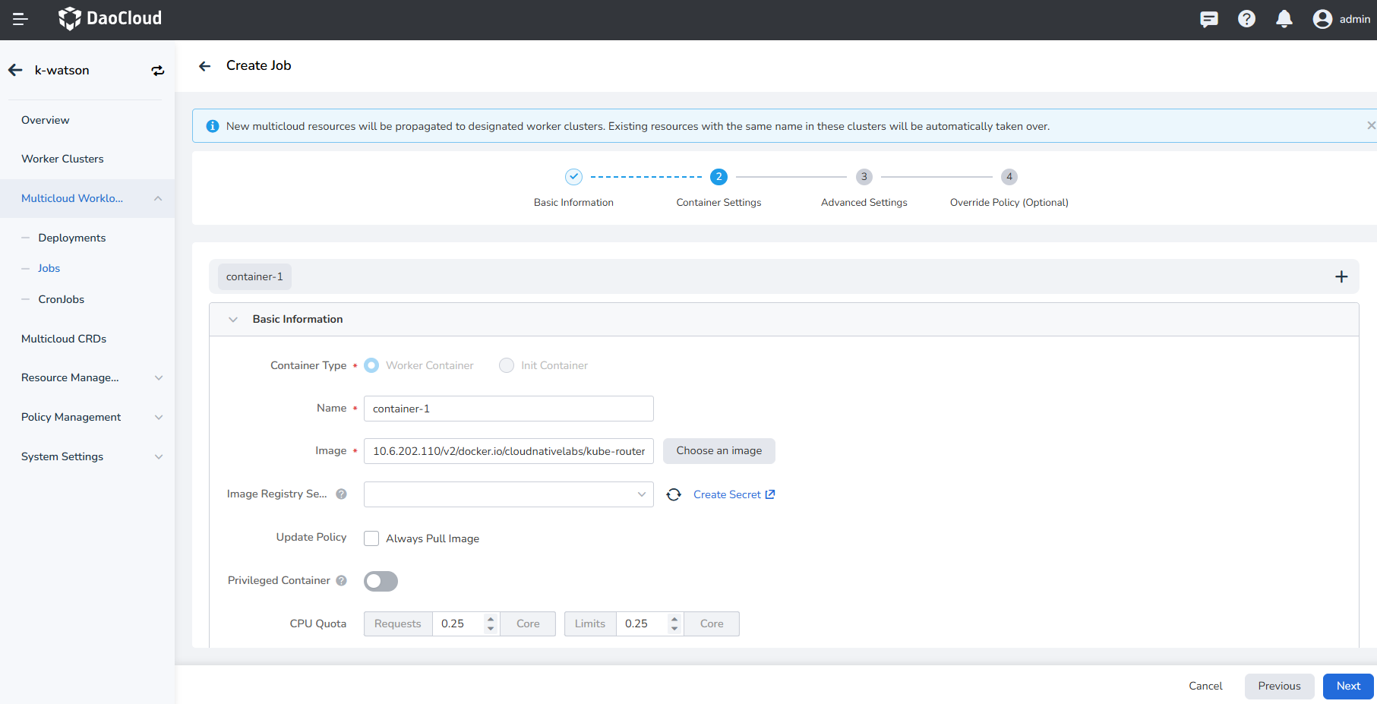Image resolution: width=1377 pixels, height=704 pixels.
Task: Open the Create Secret link
Action: [733, 494]
